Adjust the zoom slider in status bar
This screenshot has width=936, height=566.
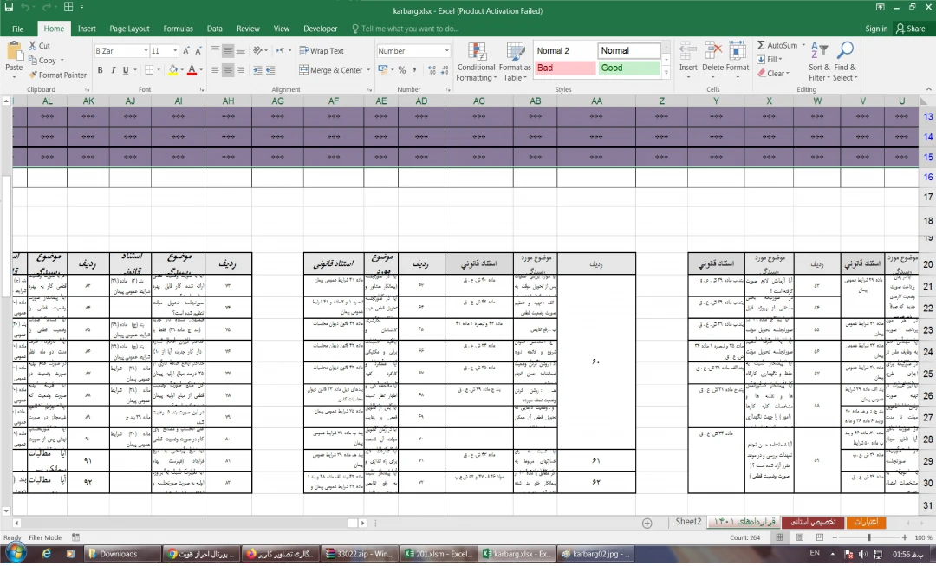tap(869, 538)
